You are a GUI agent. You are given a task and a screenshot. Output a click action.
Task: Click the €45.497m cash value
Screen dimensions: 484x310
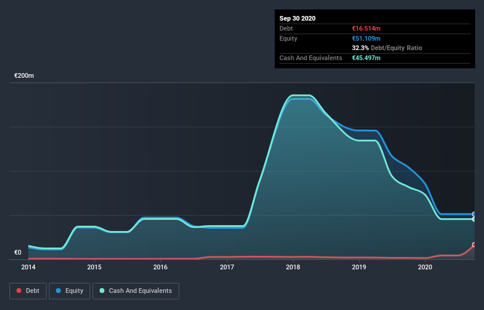366,58
